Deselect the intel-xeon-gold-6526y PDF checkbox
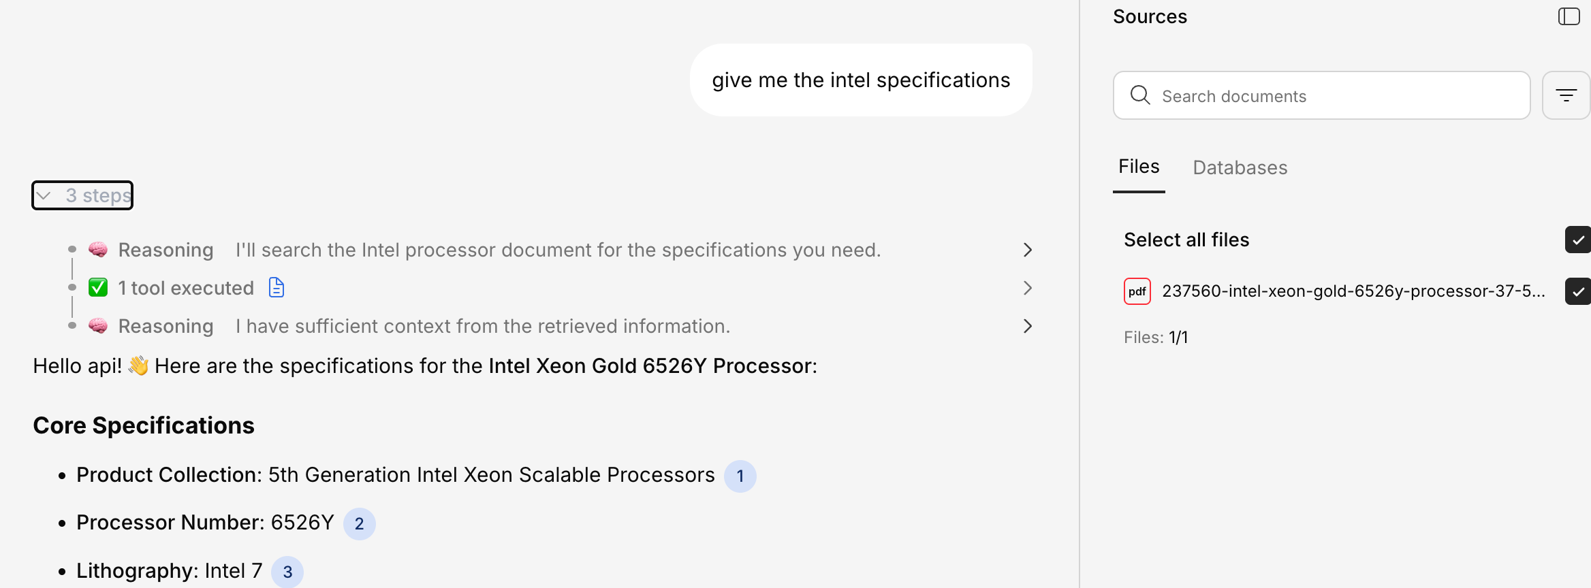Viewport: 1591px width, 588px height. 1577,291
